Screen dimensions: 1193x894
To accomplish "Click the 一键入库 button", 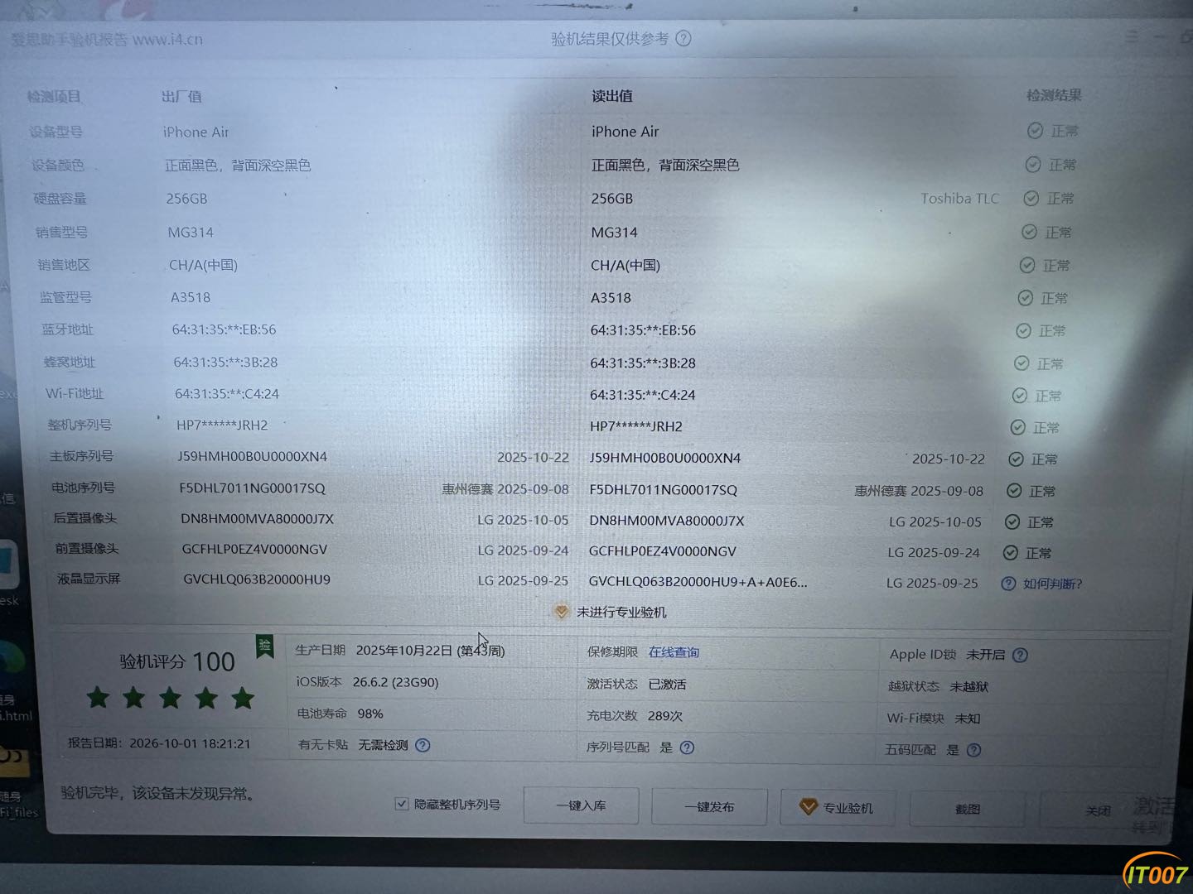I will 581,805.
